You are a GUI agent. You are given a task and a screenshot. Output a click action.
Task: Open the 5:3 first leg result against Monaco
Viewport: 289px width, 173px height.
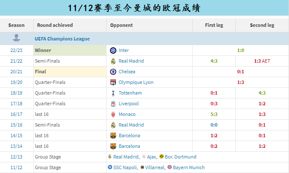click(x=214, y=114)
